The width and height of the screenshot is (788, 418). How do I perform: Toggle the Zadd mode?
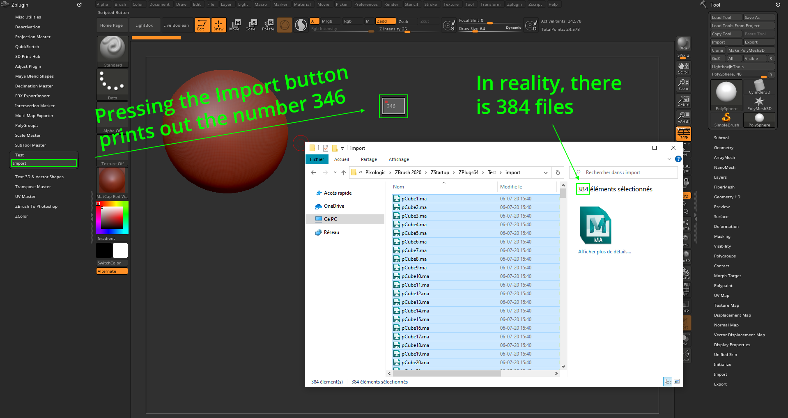[x=385, y=21]
